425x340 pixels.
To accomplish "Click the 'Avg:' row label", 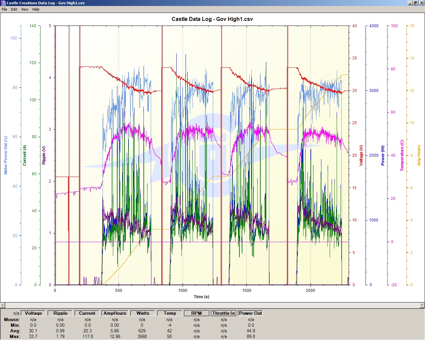I will (15, 331).
